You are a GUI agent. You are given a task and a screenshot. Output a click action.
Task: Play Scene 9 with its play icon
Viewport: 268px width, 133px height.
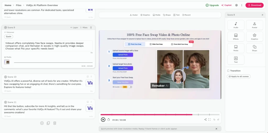pyautogui.click(x=5, y=27)
